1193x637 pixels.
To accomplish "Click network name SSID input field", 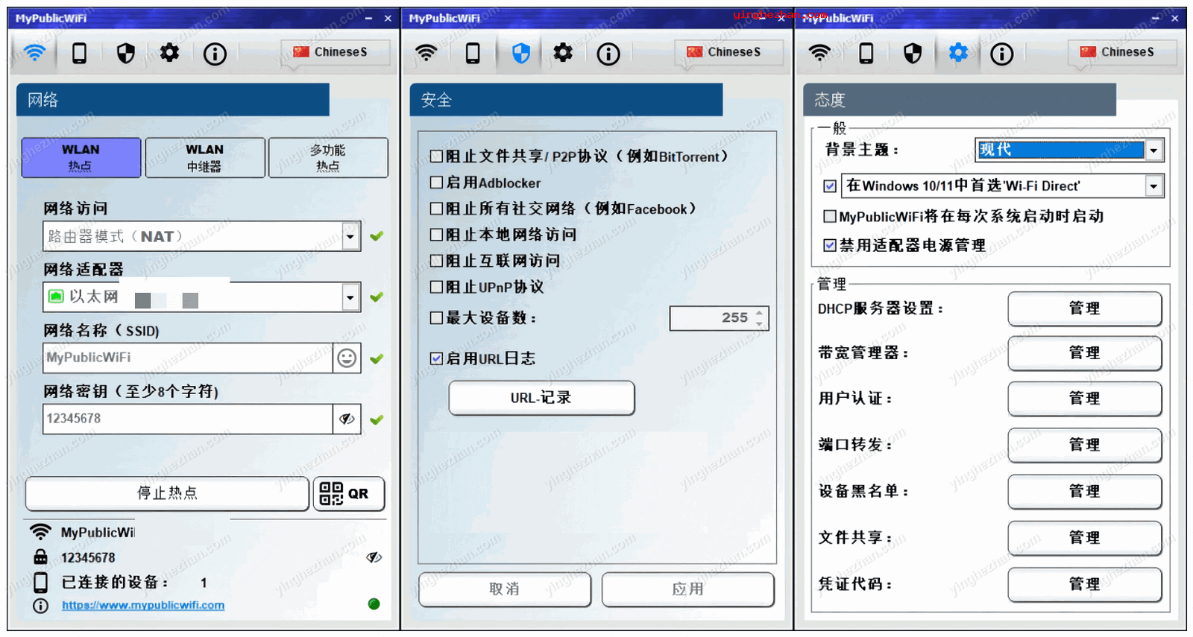I will tap(188, 358).
